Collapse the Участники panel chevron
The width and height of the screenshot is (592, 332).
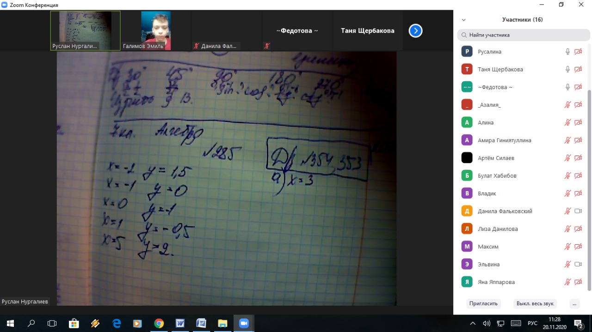click(x=464, y=20)
